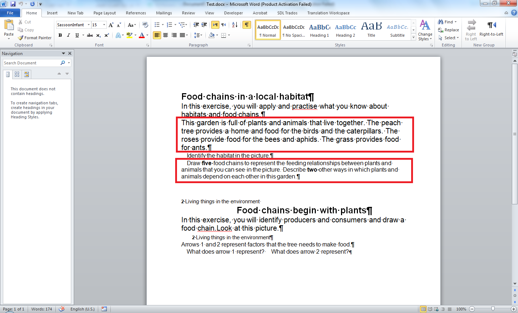Apply red font color
518x313 pixels.
pos(142,35)
